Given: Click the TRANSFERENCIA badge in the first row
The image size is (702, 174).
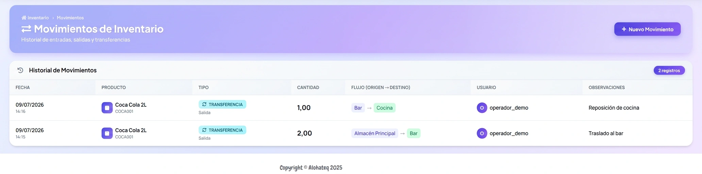Looking at the screenshot, I should pyautogui.click(x=222, y=104).
